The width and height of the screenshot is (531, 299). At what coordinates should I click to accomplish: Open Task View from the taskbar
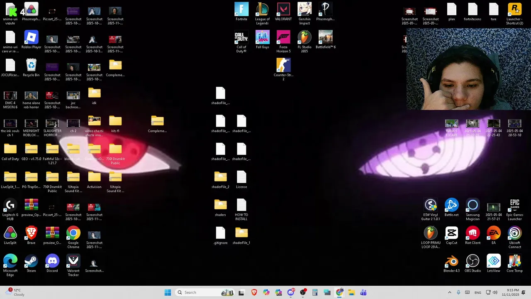click(x=241, y=292)
